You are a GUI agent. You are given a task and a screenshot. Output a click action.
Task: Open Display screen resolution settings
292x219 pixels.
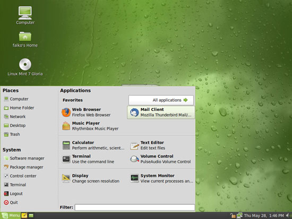coord(93,178)
